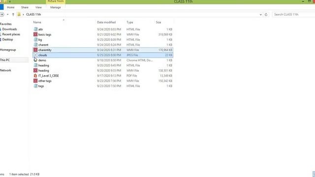
Task: Open the Share ribbon tab
Action: point(25,7)
